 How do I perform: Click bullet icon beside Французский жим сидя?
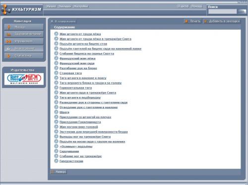coord(56,63)
